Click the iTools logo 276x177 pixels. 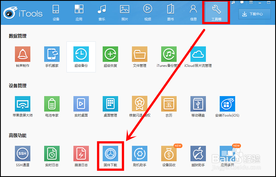tap(23, 13)
